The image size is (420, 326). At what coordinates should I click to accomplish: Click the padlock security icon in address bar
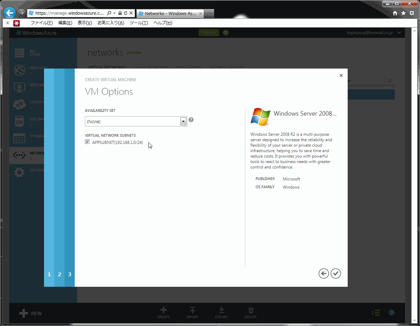coord(120,13)
